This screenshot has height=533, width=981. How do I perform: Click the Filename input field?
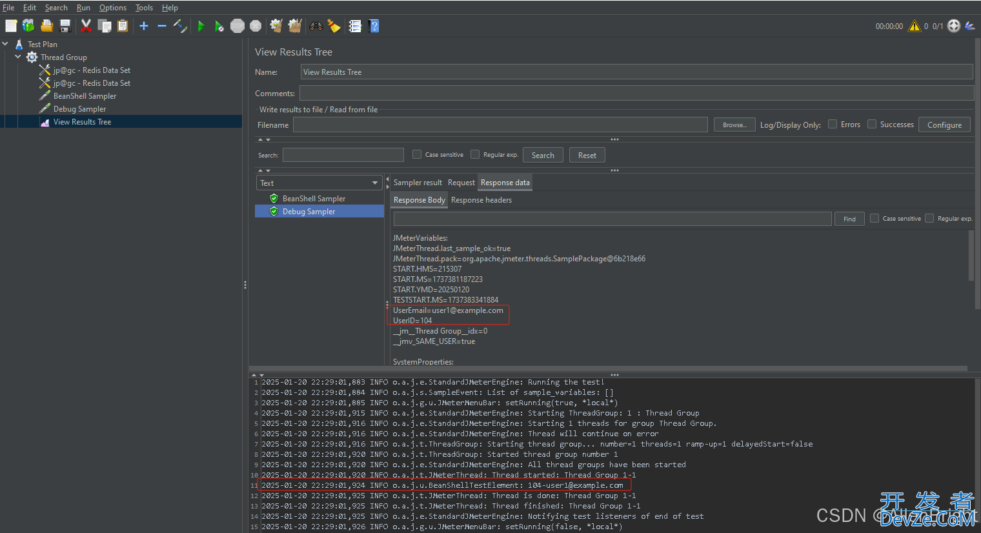point(500,125)
